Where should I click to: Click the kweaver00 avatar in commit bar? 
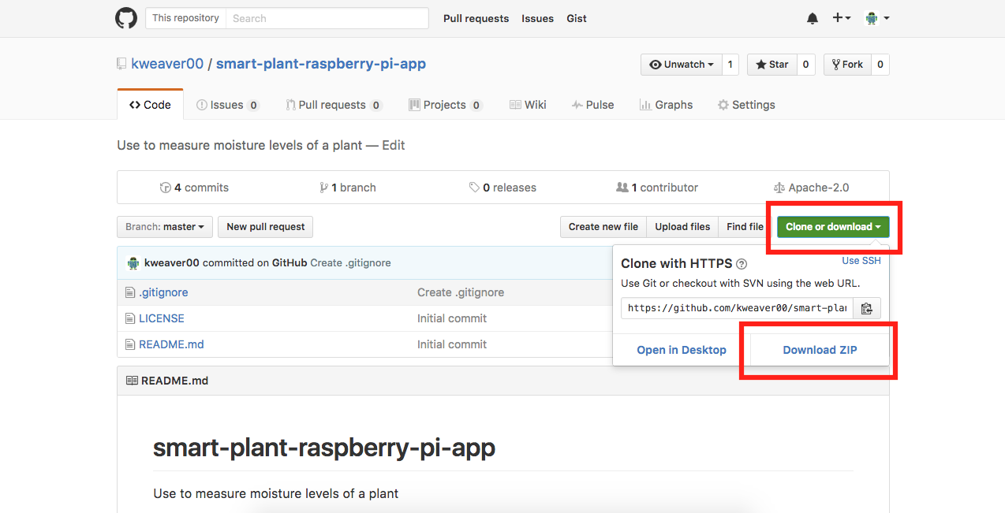coord(133,262)
